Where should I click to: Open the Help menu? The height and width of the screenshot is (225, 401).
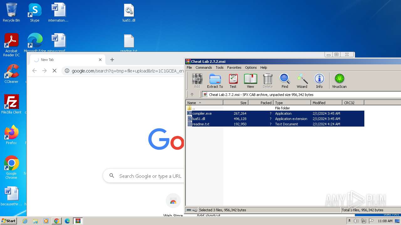click(264, 67)
